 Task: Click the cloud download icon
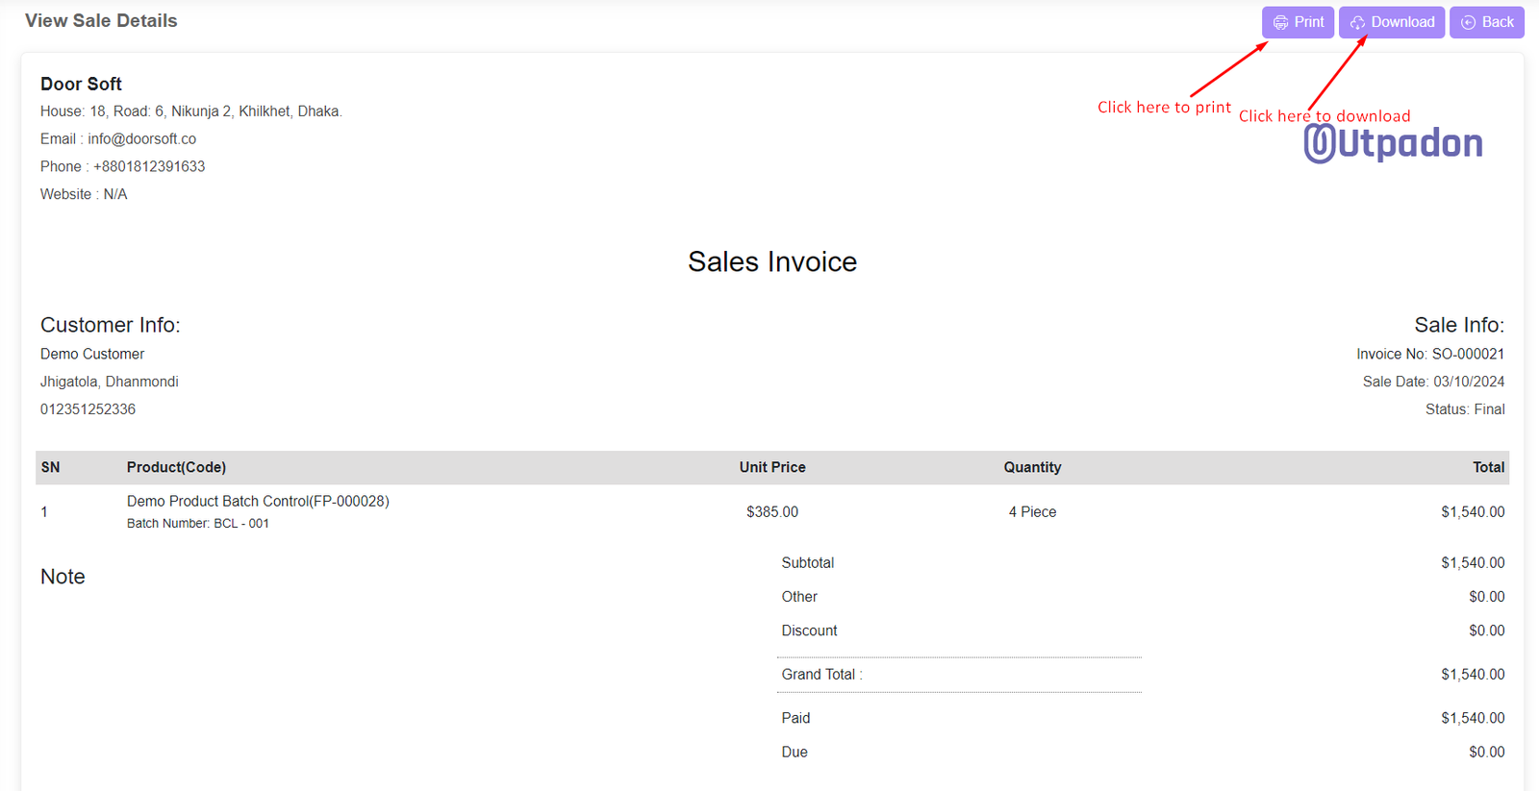click(x=1357, y=22)
